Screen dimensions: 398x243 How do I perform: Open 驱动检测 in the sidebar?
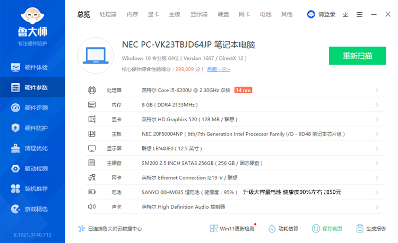32,168
